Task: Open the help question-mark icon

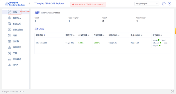Action: (x=164, y=4)
